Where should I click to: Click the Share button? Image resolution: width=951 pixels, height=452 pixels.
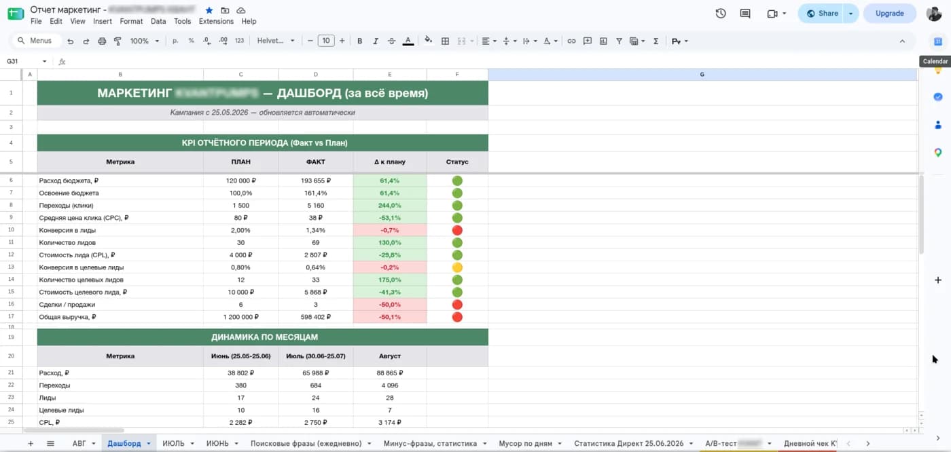click(x=821, y=14)
